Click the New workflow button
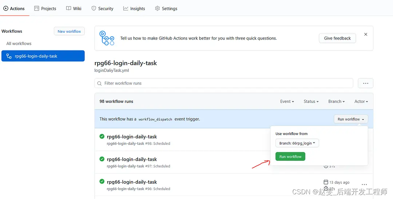393x199 pixels. pos(69,31)
